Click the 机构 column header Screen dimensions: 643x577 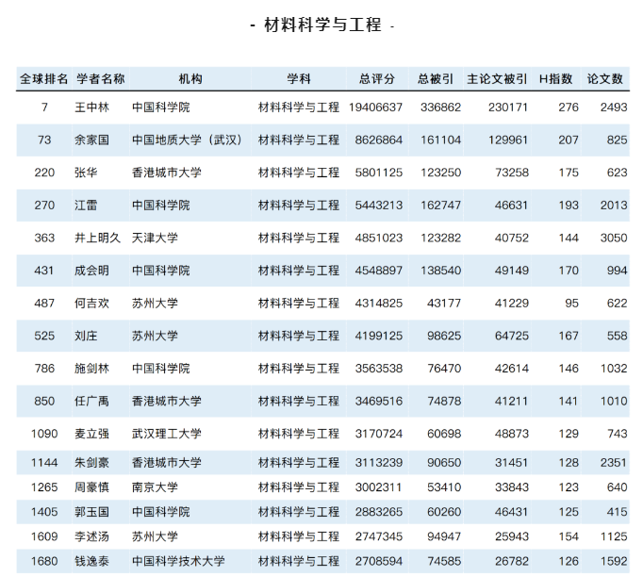[x=190, y=79]
